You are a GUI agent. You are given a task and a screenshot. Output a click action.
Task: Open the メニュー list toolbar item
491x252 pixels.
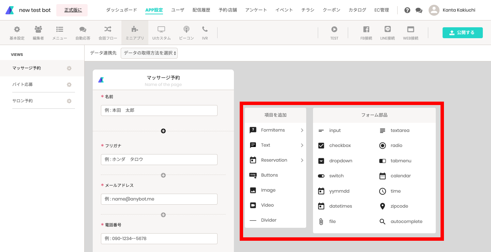coord(60,33)
